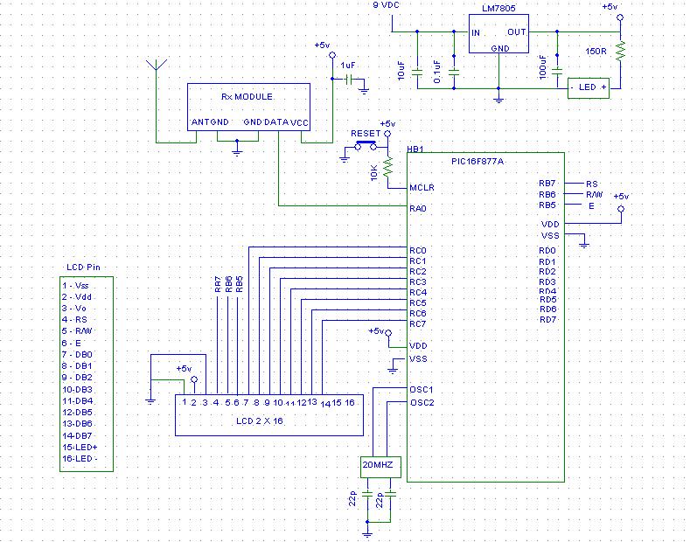690x542 pixels.
Task: Select the 1uF capacitor symbol
Action: tap(349, 80)
